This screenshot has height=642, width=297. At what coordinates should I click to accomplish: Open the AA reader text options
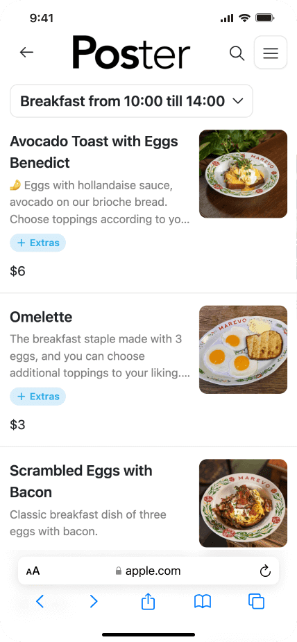[x=33, y=571]
